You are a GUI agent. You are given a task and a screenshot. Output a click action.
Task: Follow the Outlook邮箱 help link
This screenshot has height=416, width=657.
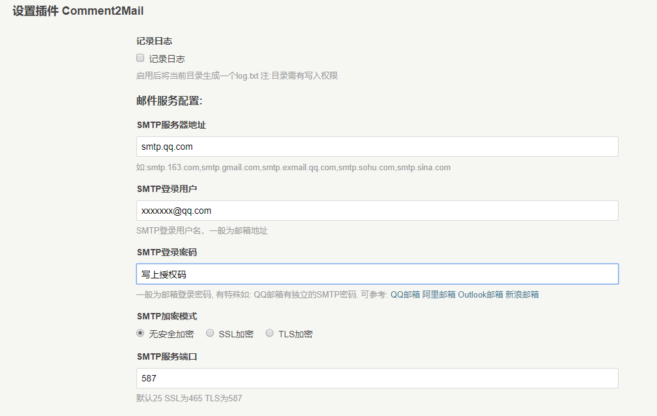tap(480, 294)
